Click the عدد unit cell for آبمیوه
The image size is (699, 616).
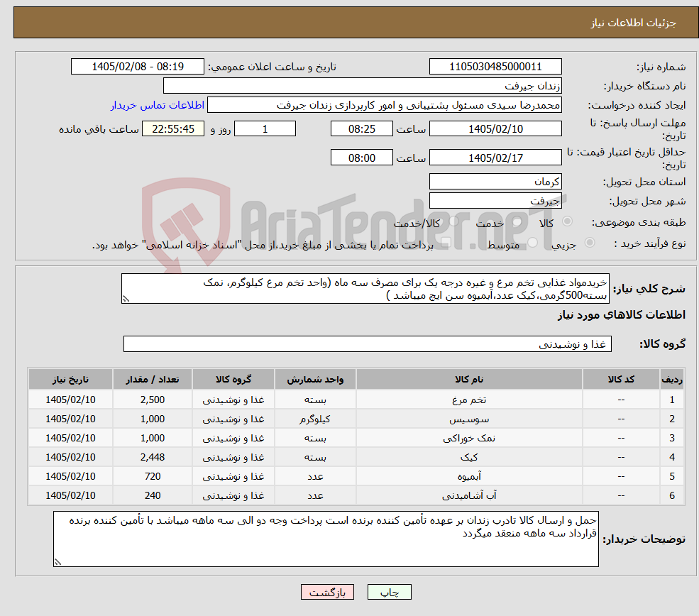point(315,476)
